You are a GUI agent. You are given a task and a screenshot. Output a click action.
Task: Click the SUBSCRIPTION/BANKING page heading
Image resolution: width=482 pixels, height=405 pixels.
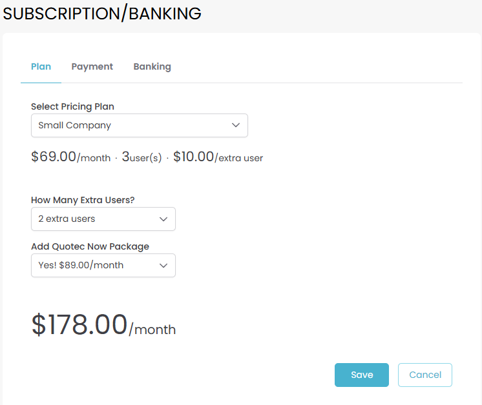(x=102, y=14)
